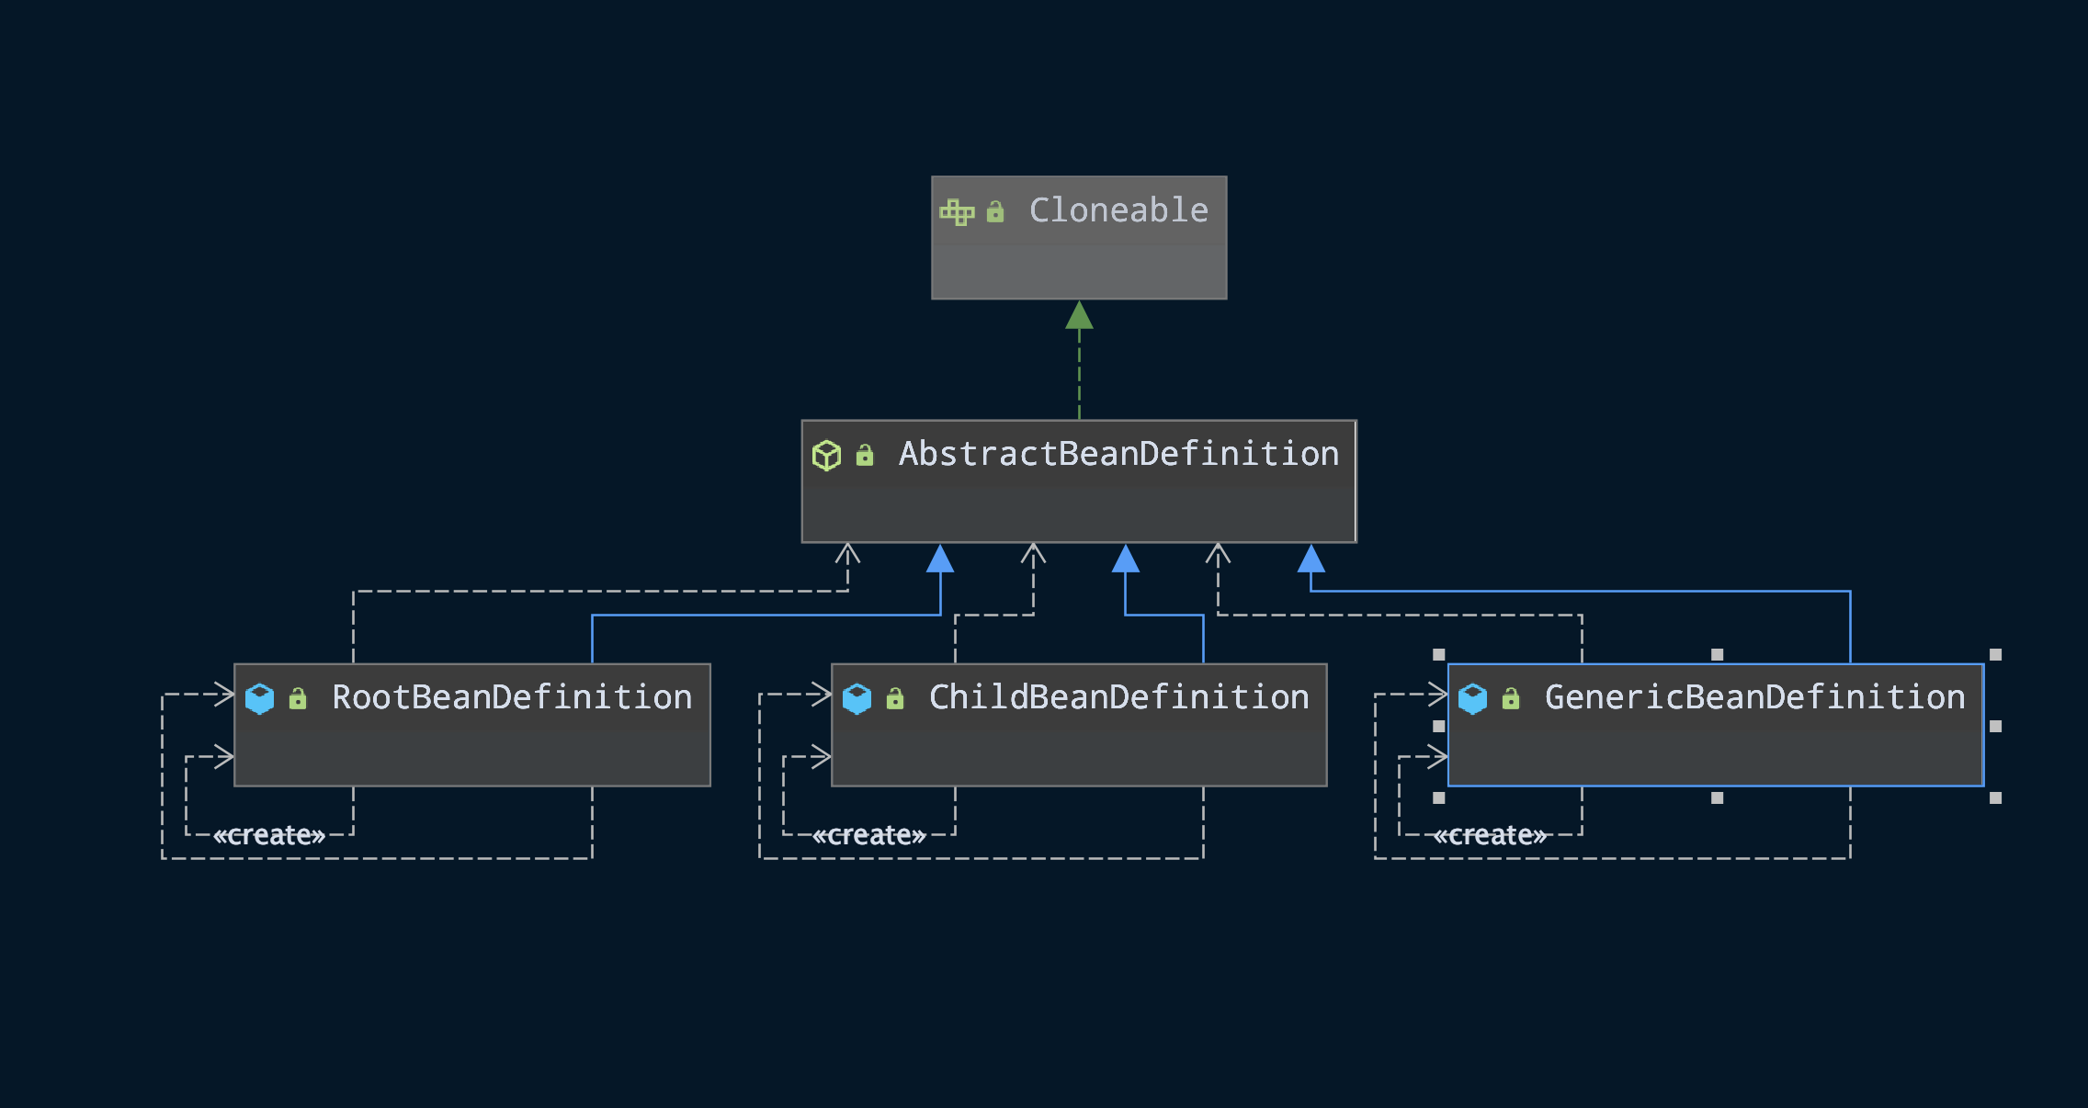Click the «create» label under RootBeanDefinition
Screen dimensions: 2088x1108
pos(269,835)
